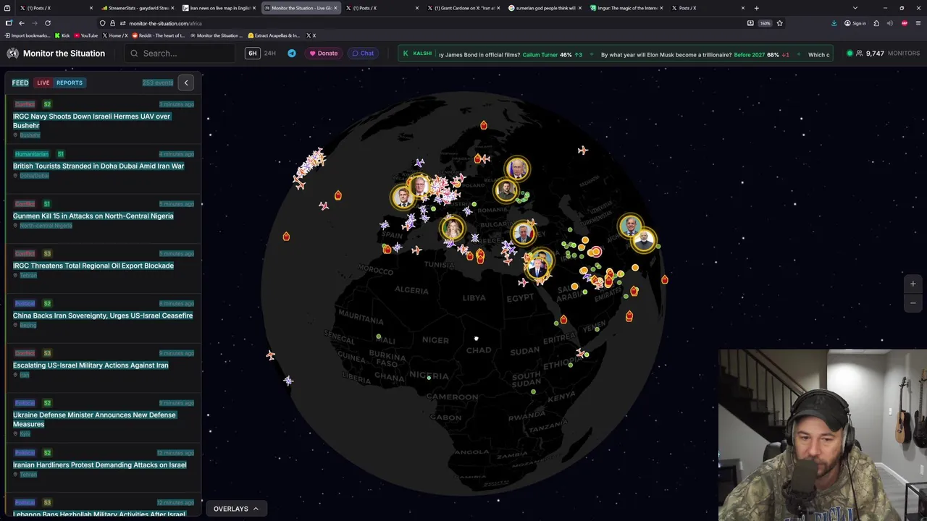Open the Chat button
Screen dimensions: 927x521
pos(363,54)
